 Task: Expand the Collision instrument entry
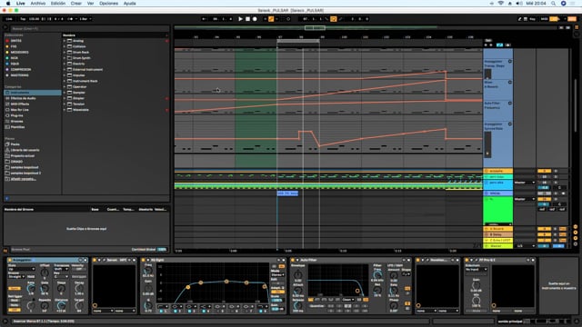[x=65, y=46]
